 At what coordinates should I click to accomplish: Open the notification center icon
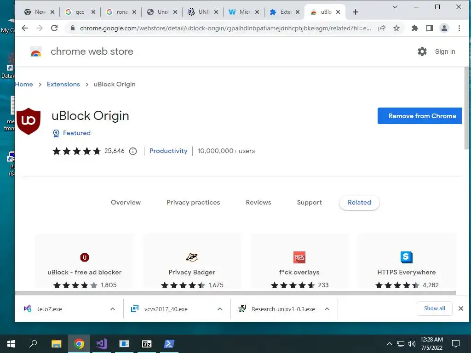click(x=456, y=344)
